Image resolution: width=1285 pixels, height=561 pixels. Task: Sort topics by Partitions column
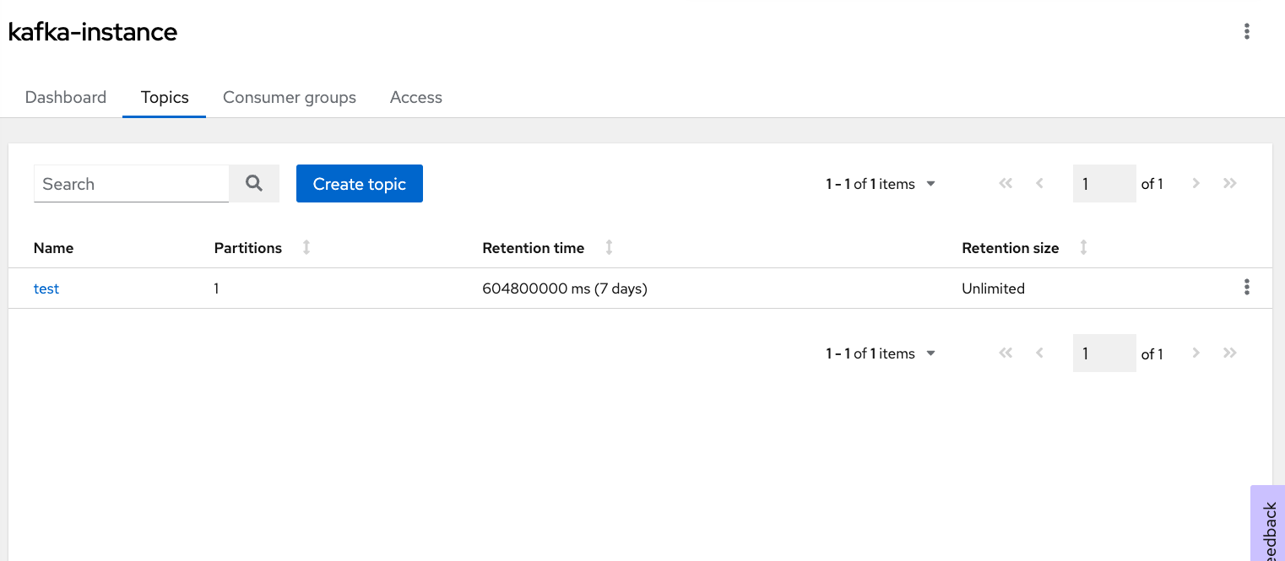point(306,247)
